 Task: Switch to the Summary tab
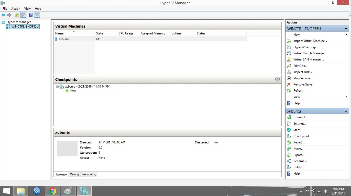point(61,175)
